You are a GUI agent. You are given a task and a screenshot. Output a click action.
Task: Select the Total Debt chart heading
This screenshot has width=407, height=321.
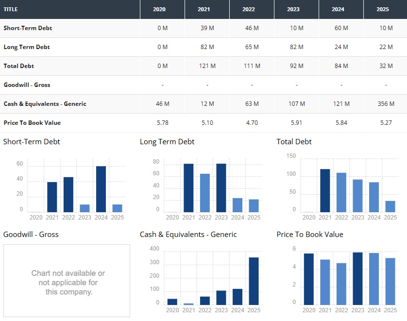click(294, 142)
